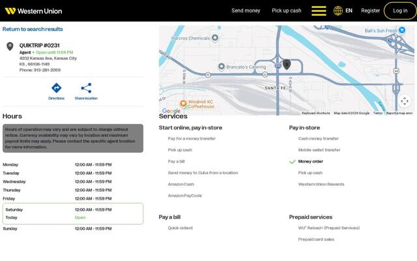The width and height of the screenshot is (417, 261).
Task: Click the Ball's Sun Fresh shopping marker
Action: point(402,30)
